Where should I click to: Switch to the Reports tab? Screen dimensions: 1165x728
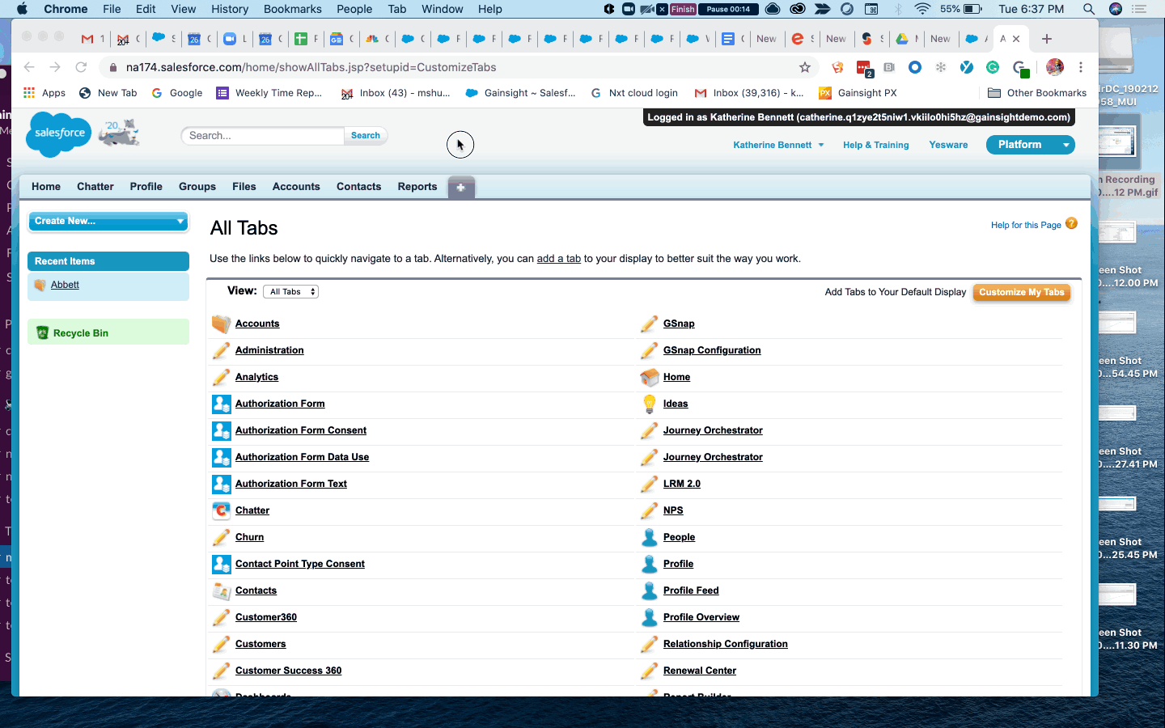(x=417, y=187)
